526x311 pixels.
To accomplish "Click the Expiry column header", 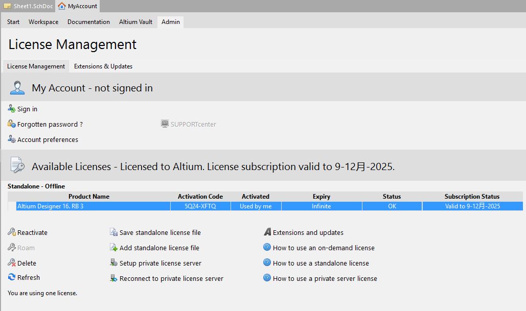I will (x=322, y=197).
